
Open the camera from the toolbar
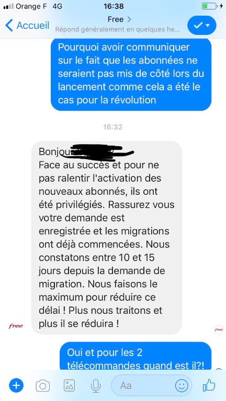(x=43, y=385)
